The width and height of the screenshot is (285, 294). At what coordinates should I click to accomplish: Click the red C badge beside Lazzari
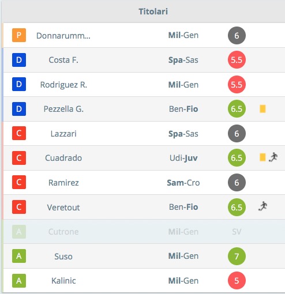pos(19,133)
